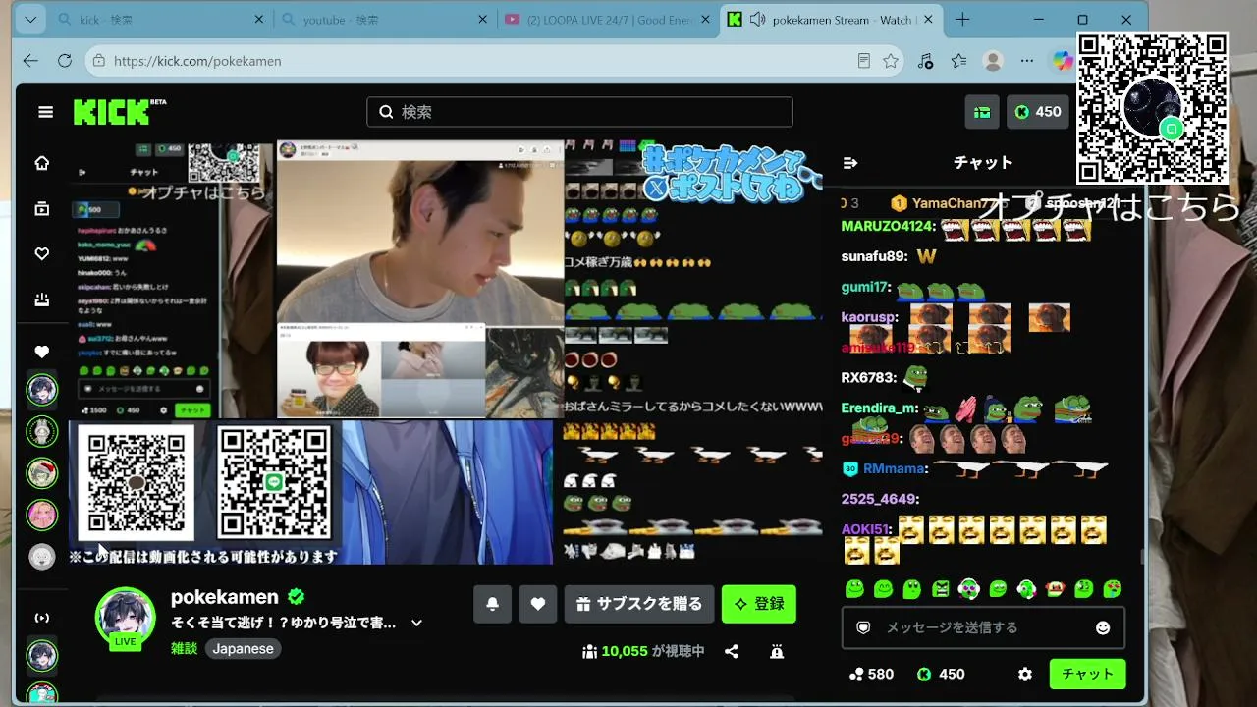The image size is (1257, 707).
Task: Click the shield badge icon in the message box
Action: (863, 627)
